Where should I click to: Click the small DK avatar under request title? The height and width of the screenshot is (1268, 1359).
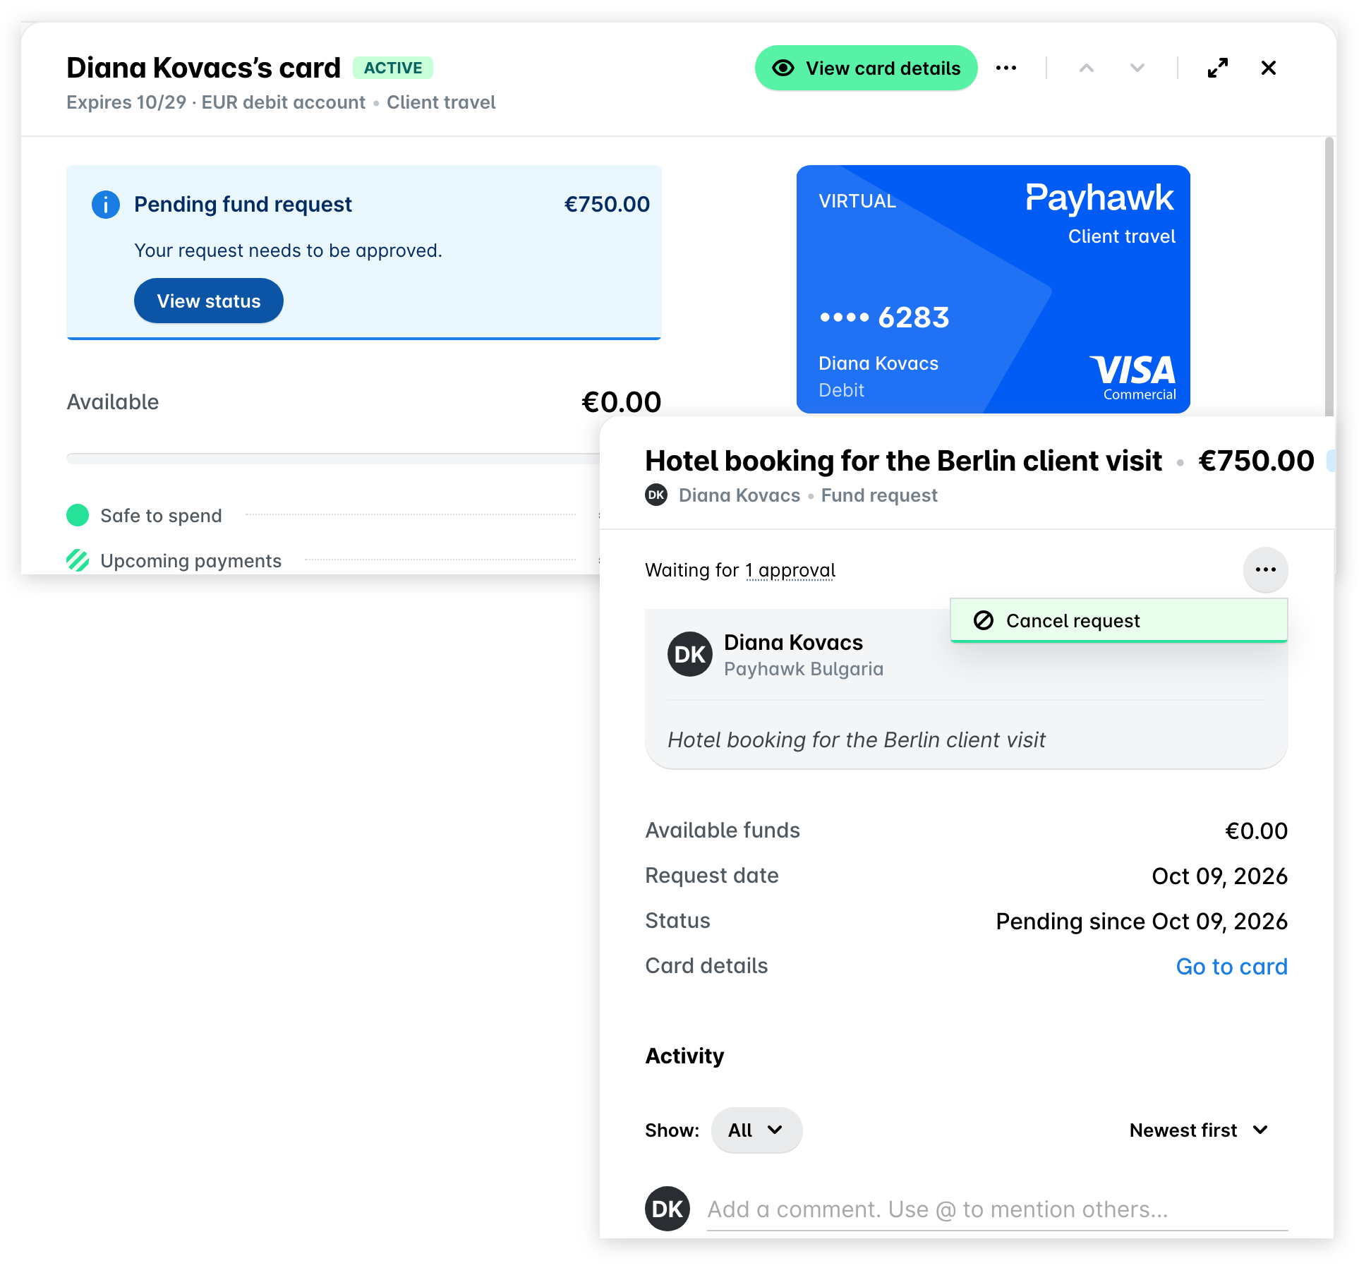click(656, 495)
